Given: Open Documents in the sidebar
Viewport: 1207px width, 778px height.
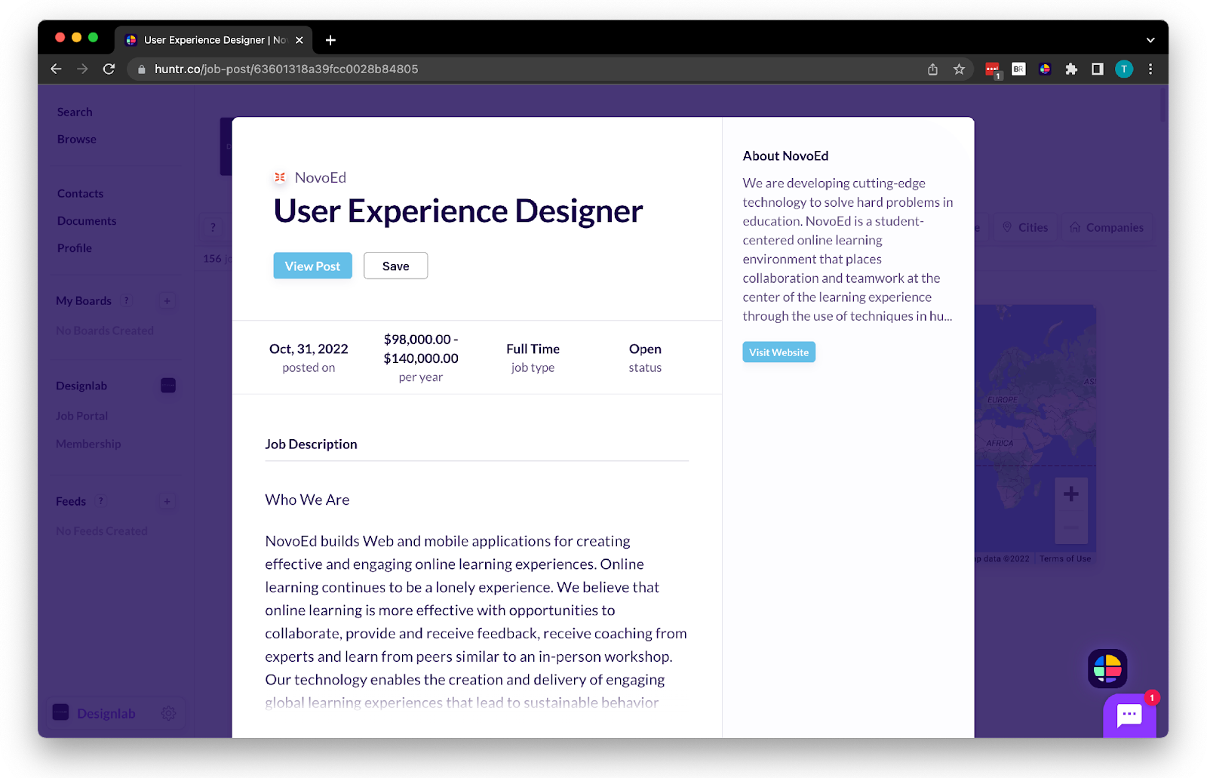Looking at the screenshot, I should (x=87, y=220).
